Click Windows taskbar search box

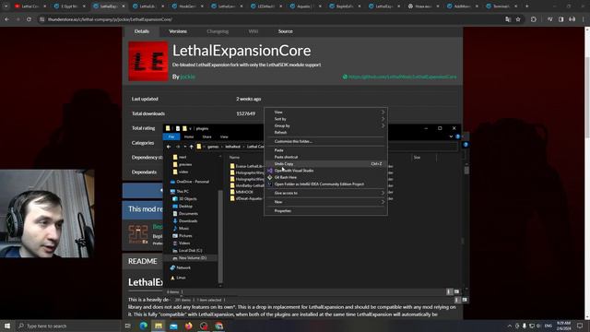point(68,326)
